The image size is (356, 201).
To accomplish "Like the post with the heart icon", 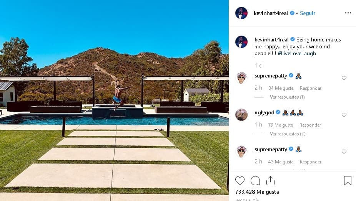I will coord(240,181).
